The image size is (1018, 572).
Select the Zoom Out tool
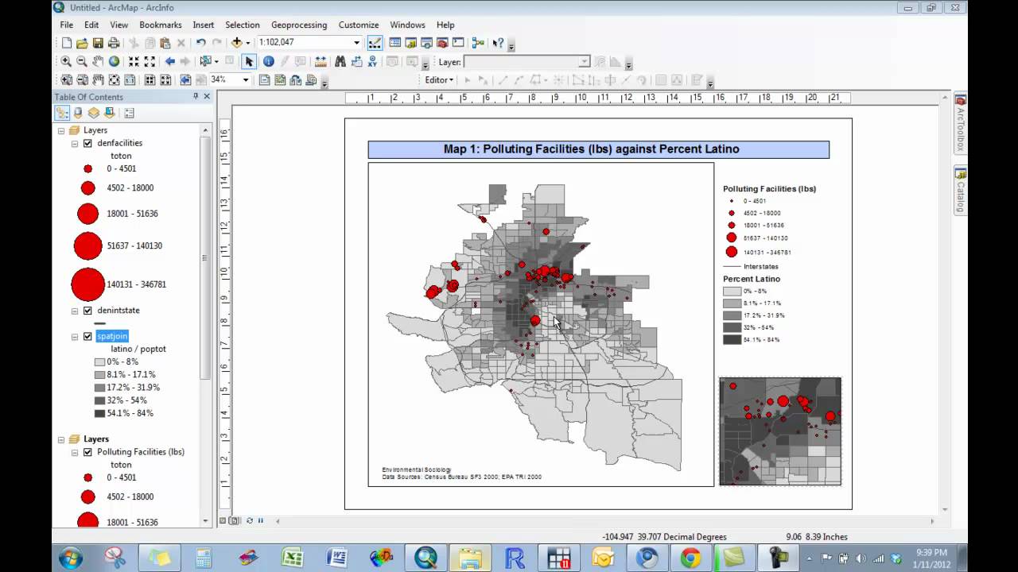pos(82,61)
